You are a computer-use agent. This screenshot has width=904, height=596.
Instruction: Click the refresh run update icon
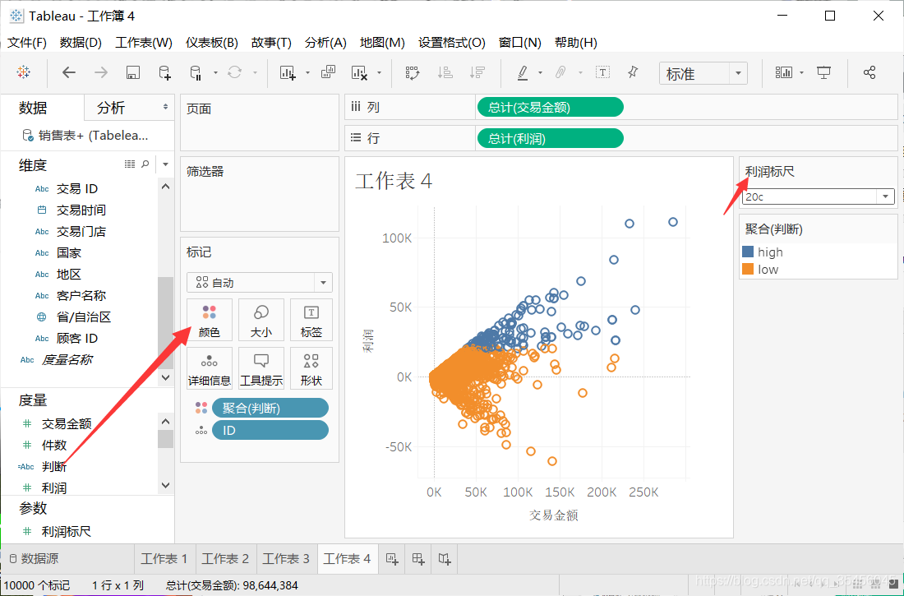[235, 72]
